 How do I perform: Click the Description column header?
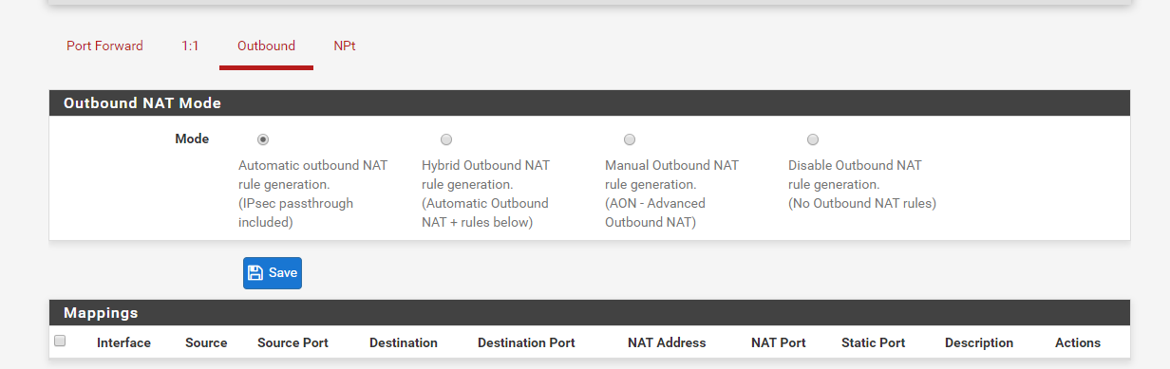click(x=979, y=342)
